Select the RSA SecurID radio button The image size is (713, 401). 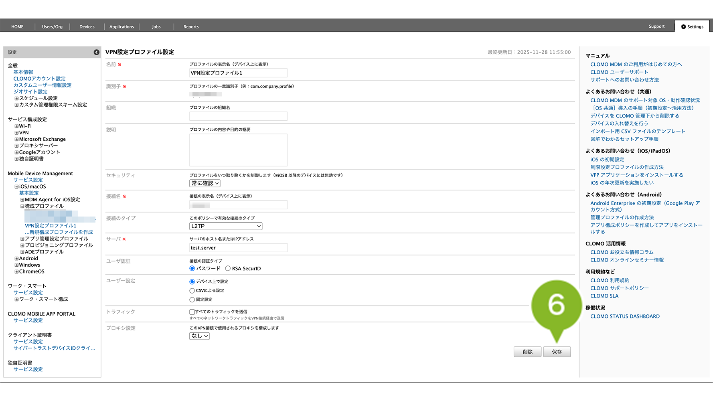228,269
